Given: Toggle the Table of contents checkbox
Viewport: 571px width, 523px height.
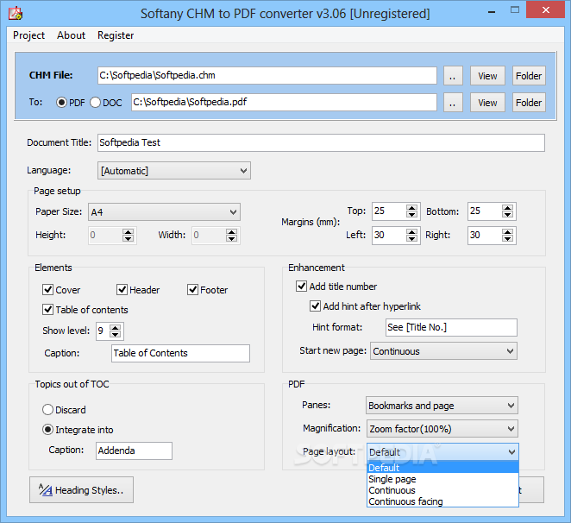Looking at the screenshot, I should pos(47,310).
